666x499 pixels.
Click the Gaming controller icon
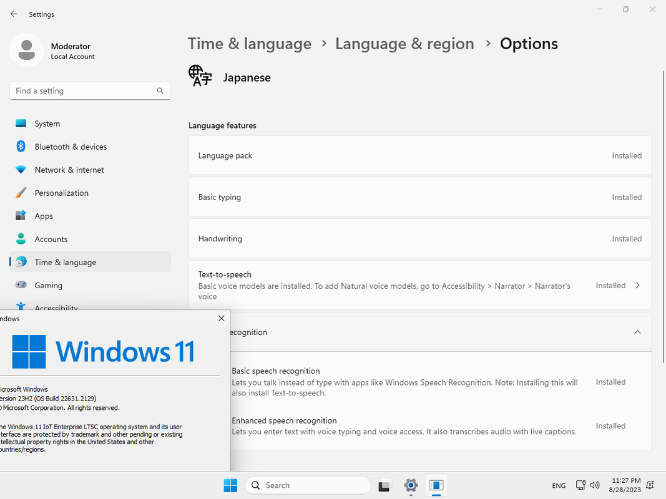click(21, 284)
